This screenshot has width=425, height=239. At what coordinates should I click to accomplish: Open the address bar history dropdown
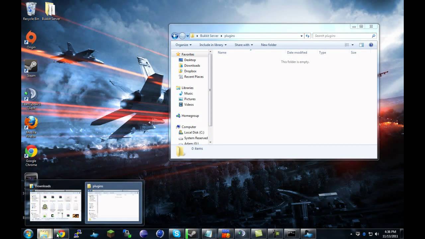[301, 36]
